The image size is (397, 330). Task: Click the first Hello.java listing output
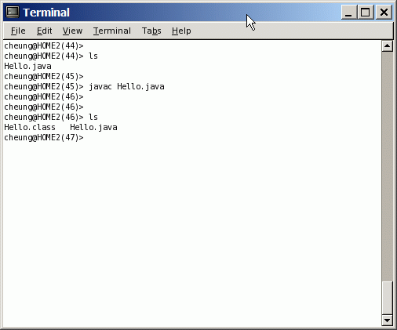(27, 66)
